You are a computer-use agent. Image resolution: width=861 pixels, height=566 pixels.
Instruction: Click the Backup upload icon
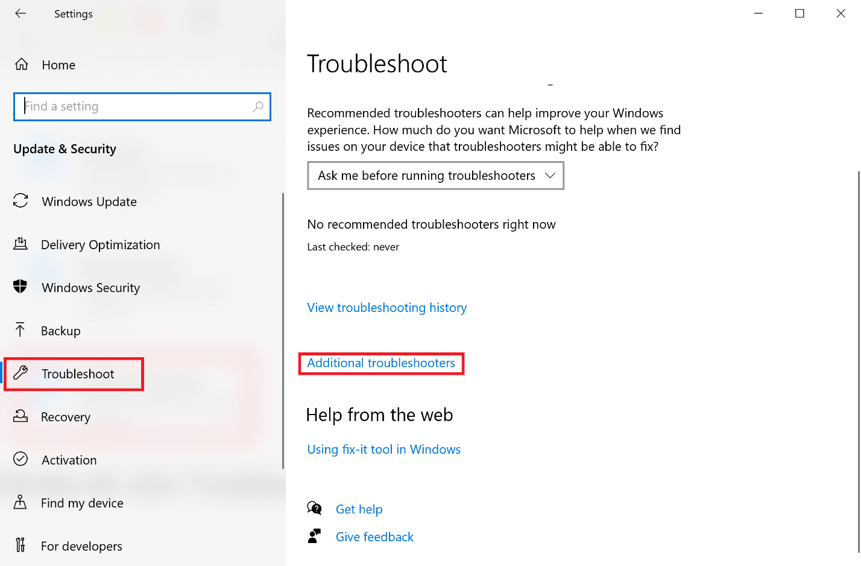(x=21, y=330)
